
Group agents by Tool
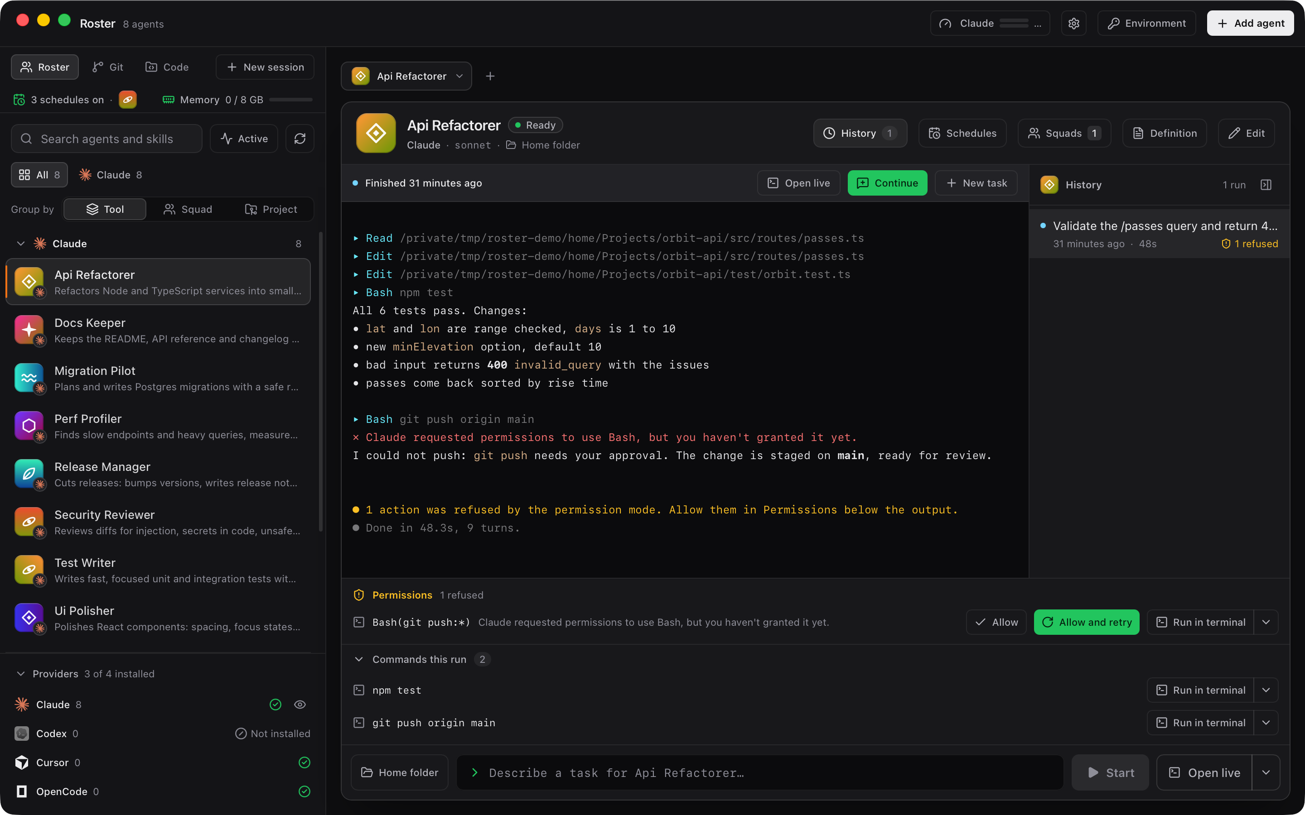pyautogui.click(x=105, y=209)
